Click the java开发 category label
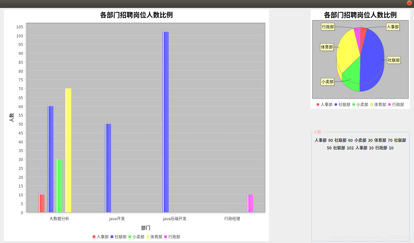Viewport: 414px width, 243px height. pos(117,219)
